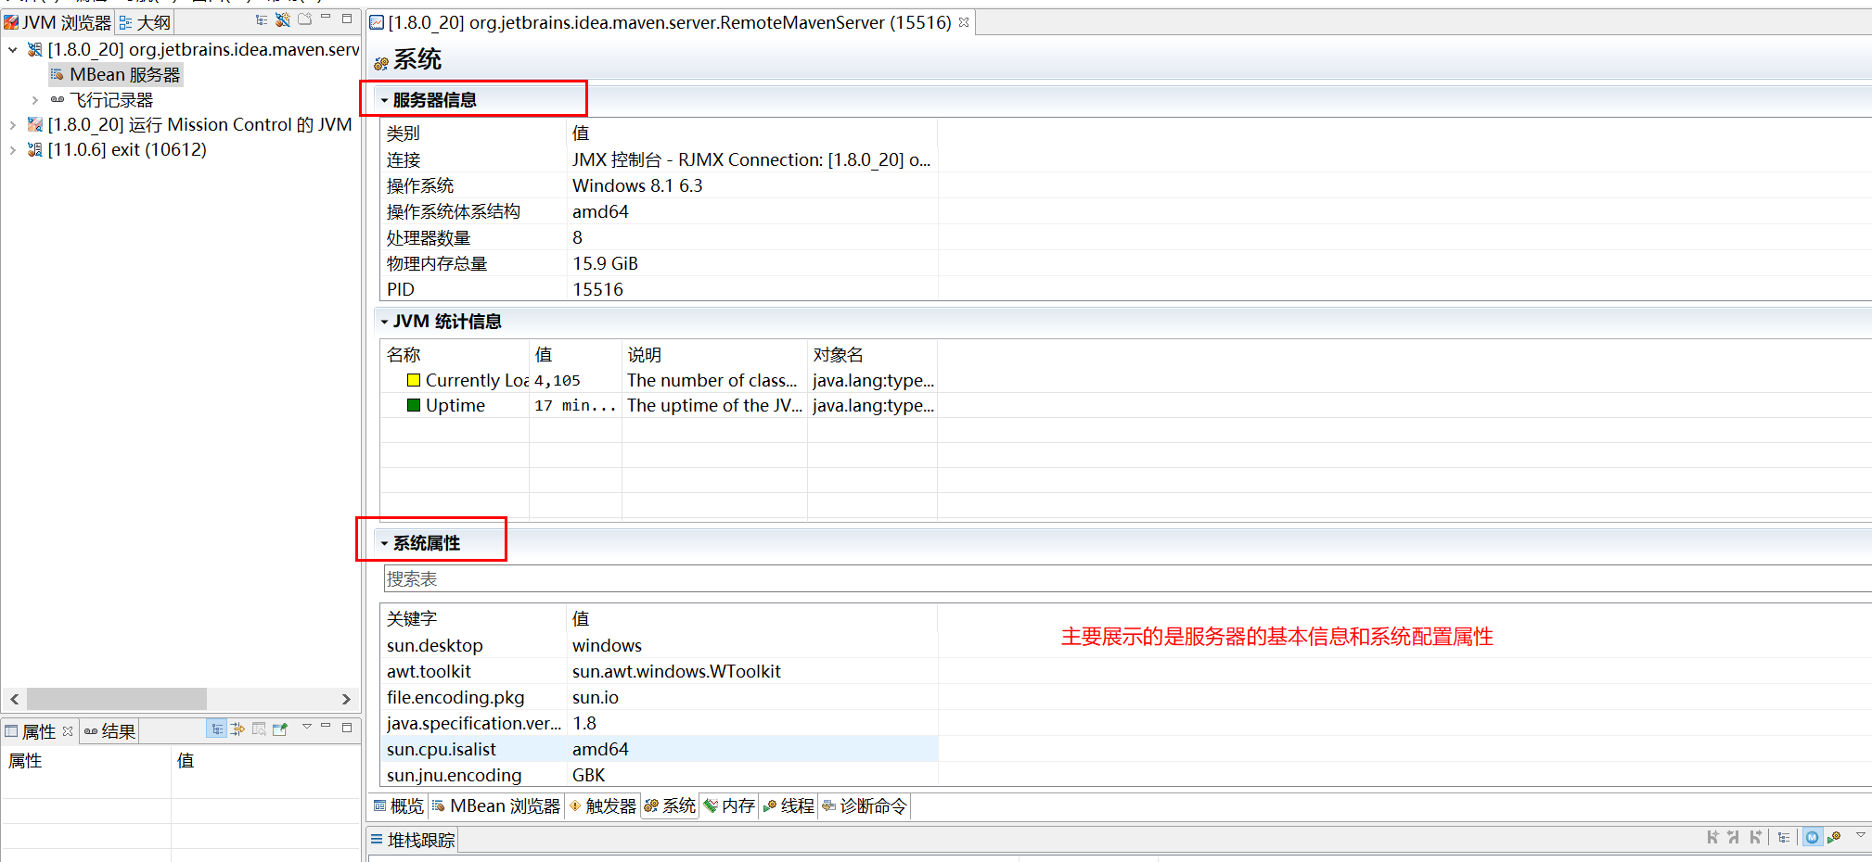
Task: Click the 类别 column header in server info
Action: 473,133
